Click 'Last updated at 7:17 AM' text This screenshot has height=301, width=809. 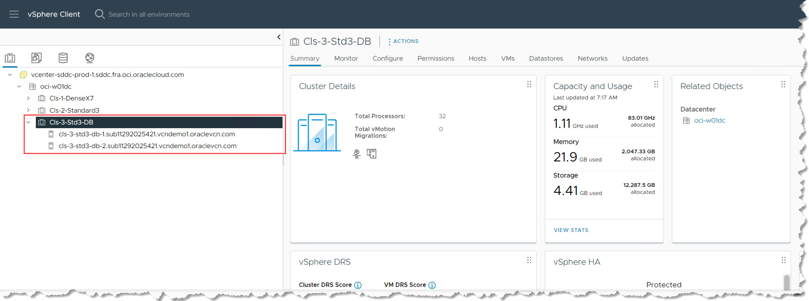coord(585,98)
